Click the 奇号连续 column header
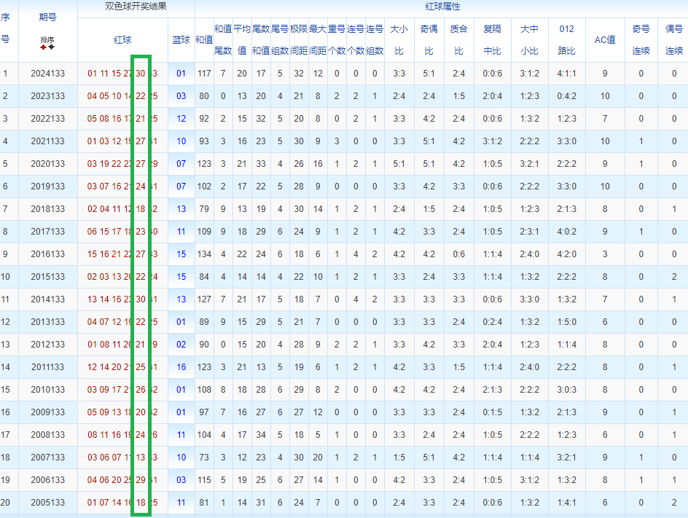688x518 pixels. [641, 40]
